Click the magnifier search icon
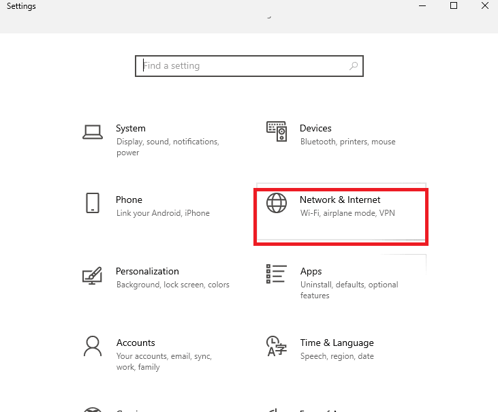Image resolution: width=498 pixels, height=412 pixels. pos(354,66)
